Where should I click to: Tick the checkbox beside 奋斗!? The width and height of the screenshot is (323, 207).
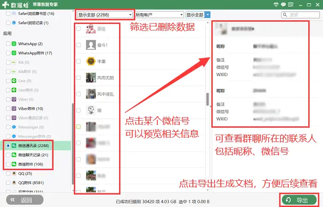(x=78, y=45)
